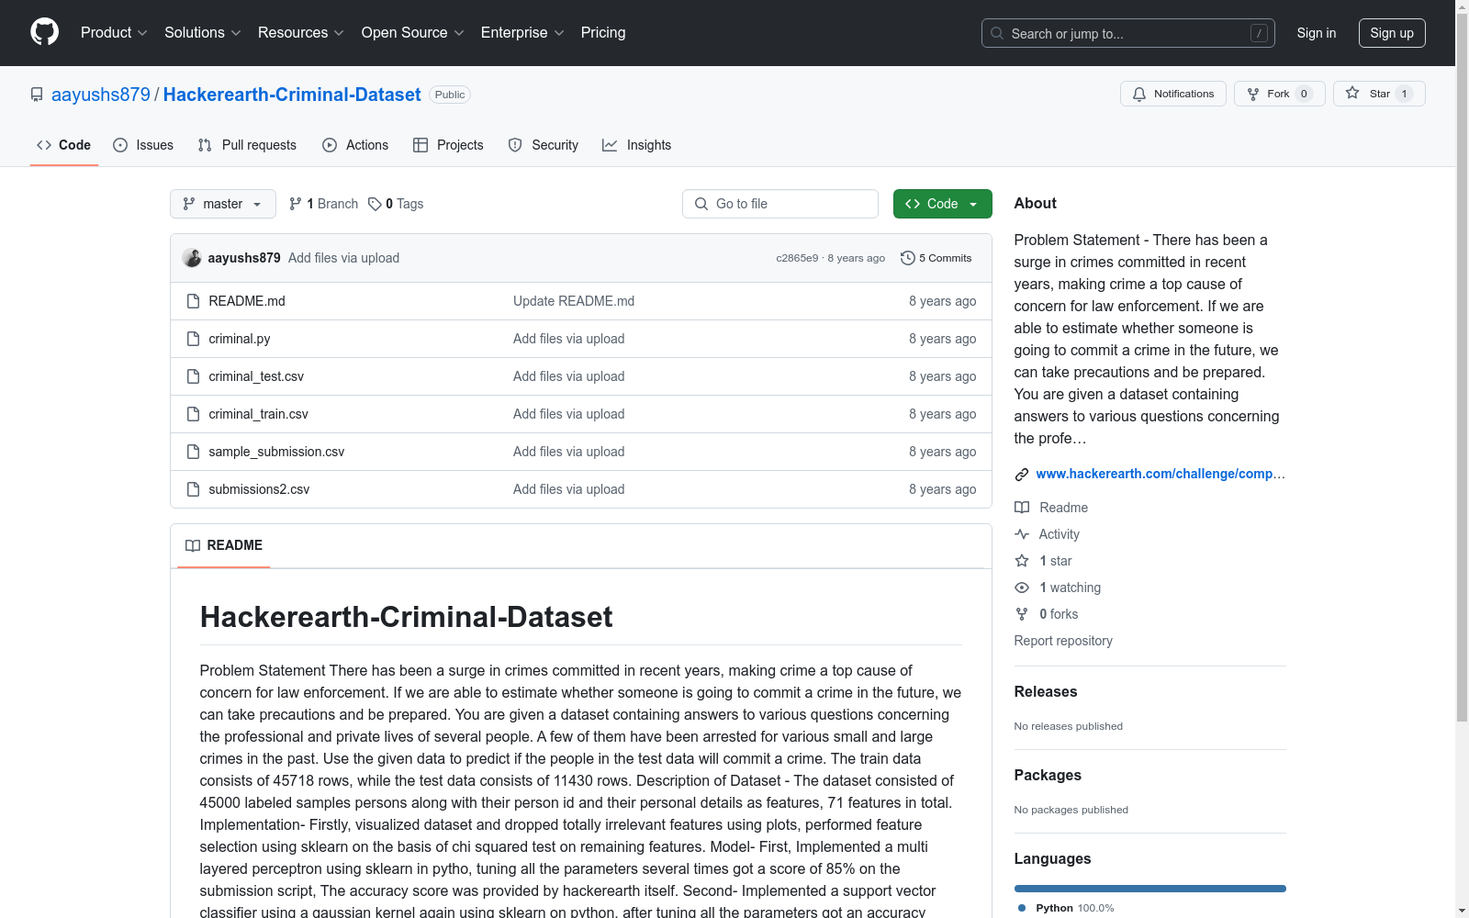1469x918 pixels.
Task: Click the criminal.py file icon
Action: (193, 339)
